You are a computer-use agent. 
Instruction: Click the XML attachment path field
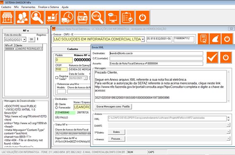point(167,119)
